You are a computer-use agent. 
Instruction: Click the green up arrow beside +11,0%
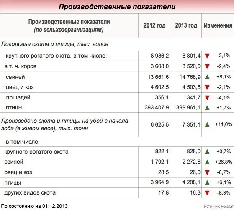click(x=207, y=124)
